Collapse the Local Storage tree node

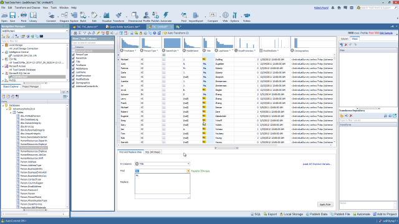pyautogui.click(x=3, y=45)
